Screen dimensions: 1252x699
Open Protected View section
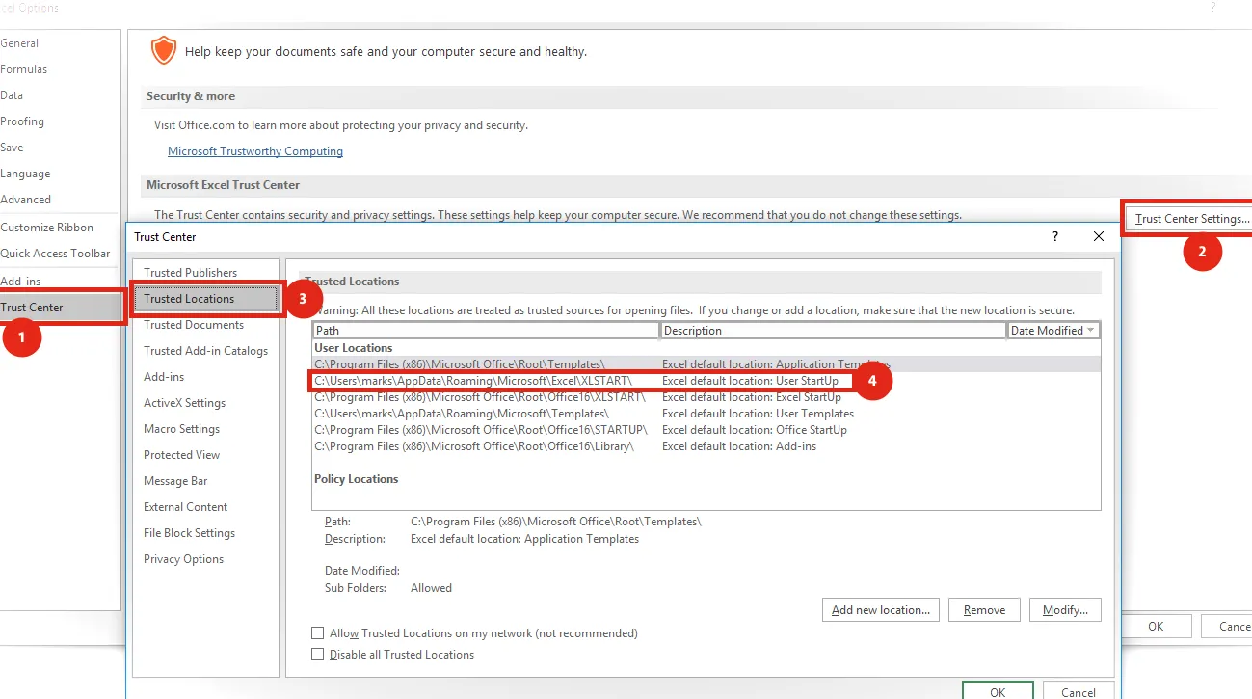click(181, 455)
